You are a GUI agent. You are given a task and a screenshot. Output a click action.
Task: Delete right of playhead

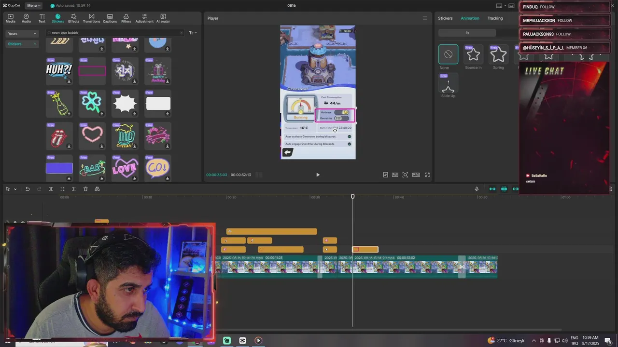coord(73,189)
